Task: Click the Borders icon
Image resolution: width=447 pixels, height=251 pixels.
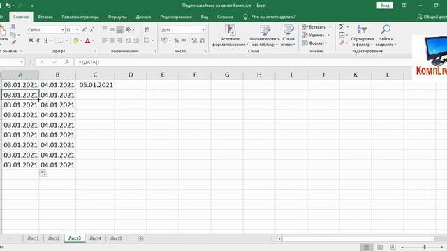Action: click(61, 40)
